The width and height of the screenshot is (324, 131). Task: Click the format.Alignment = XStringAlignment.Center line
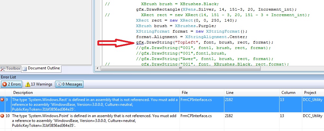click(x=192, y=37)
